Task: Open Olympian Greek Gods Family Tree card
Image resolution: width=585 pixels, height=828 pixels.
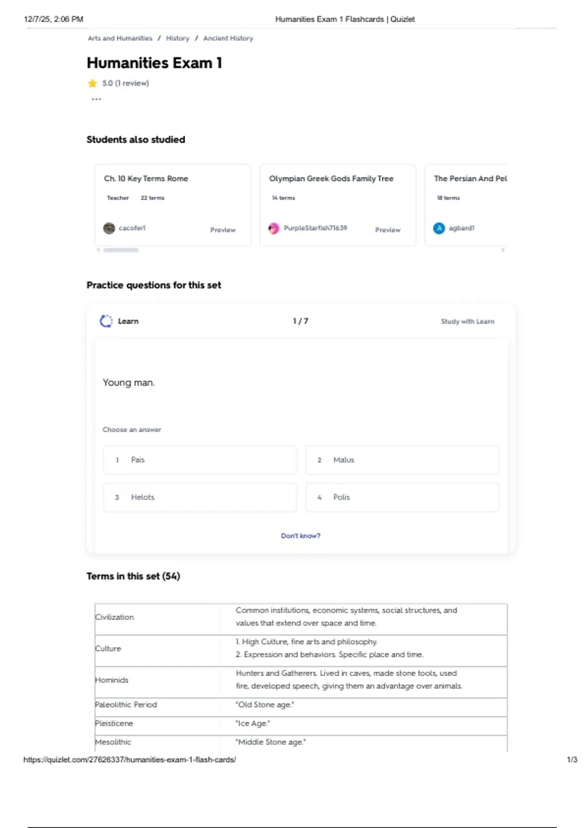Action: 331,179
